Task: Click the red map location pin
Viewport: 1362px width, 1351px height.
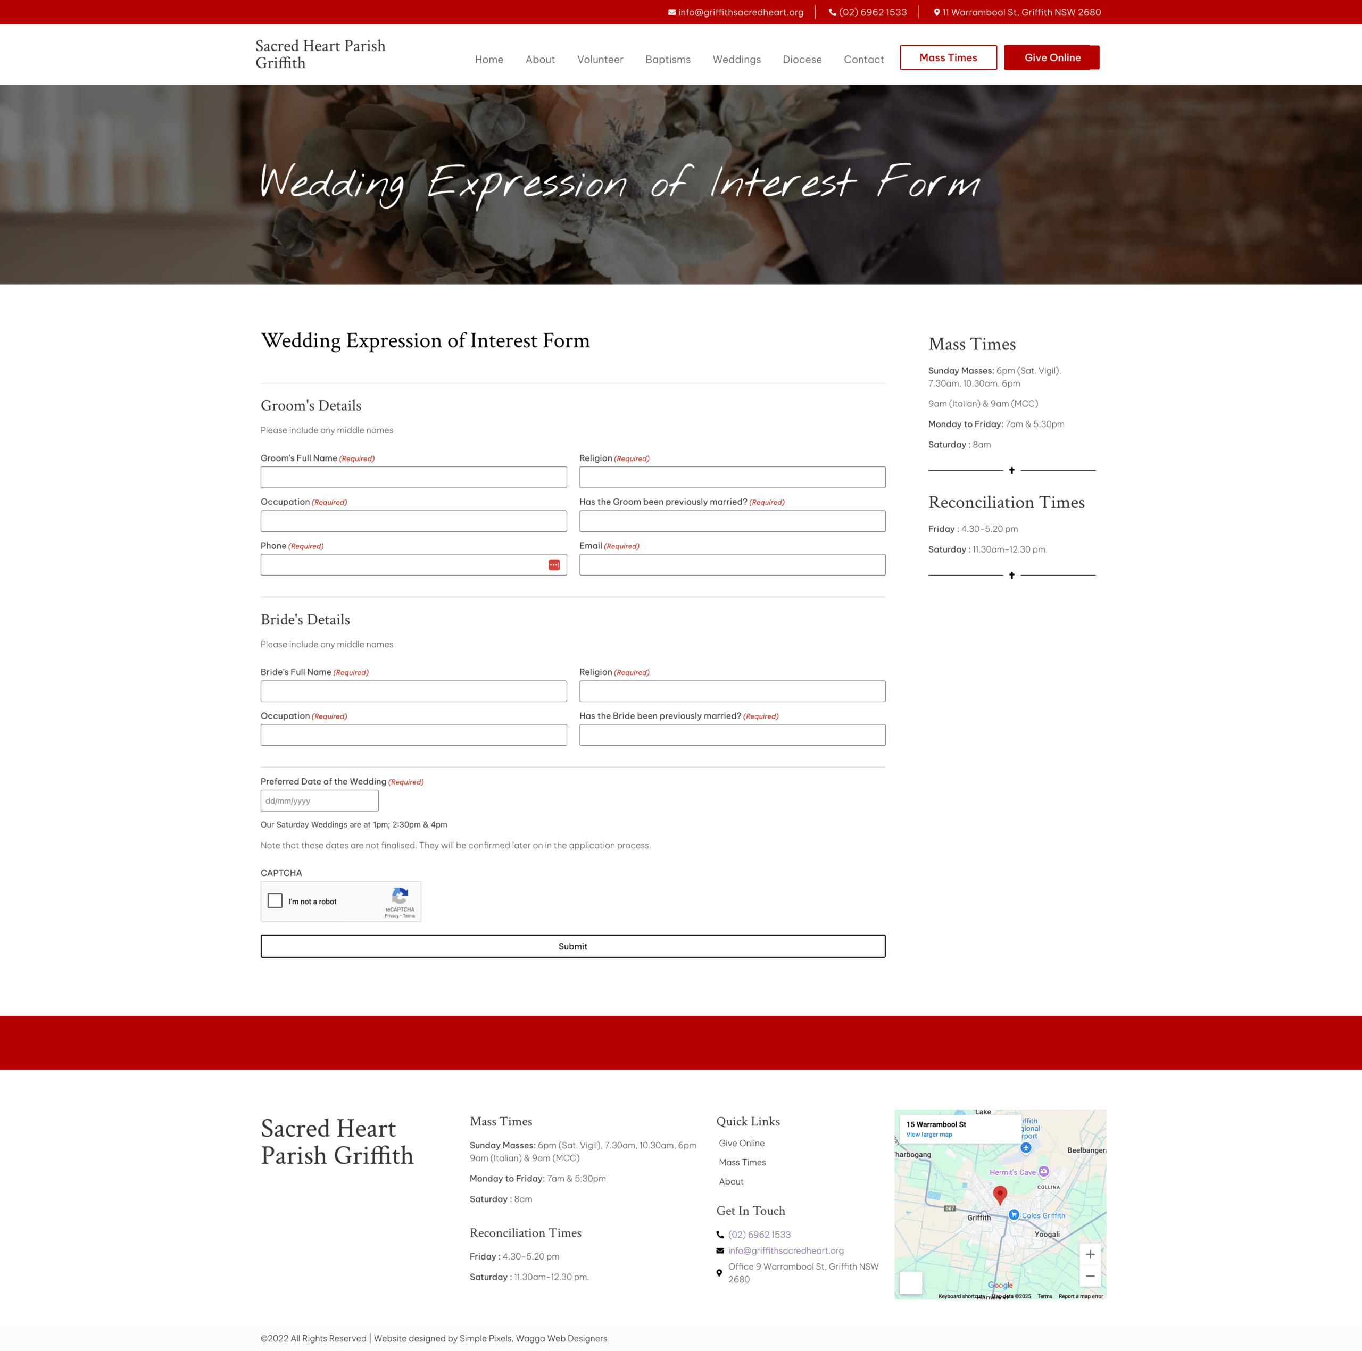Action: point(999,1193)
